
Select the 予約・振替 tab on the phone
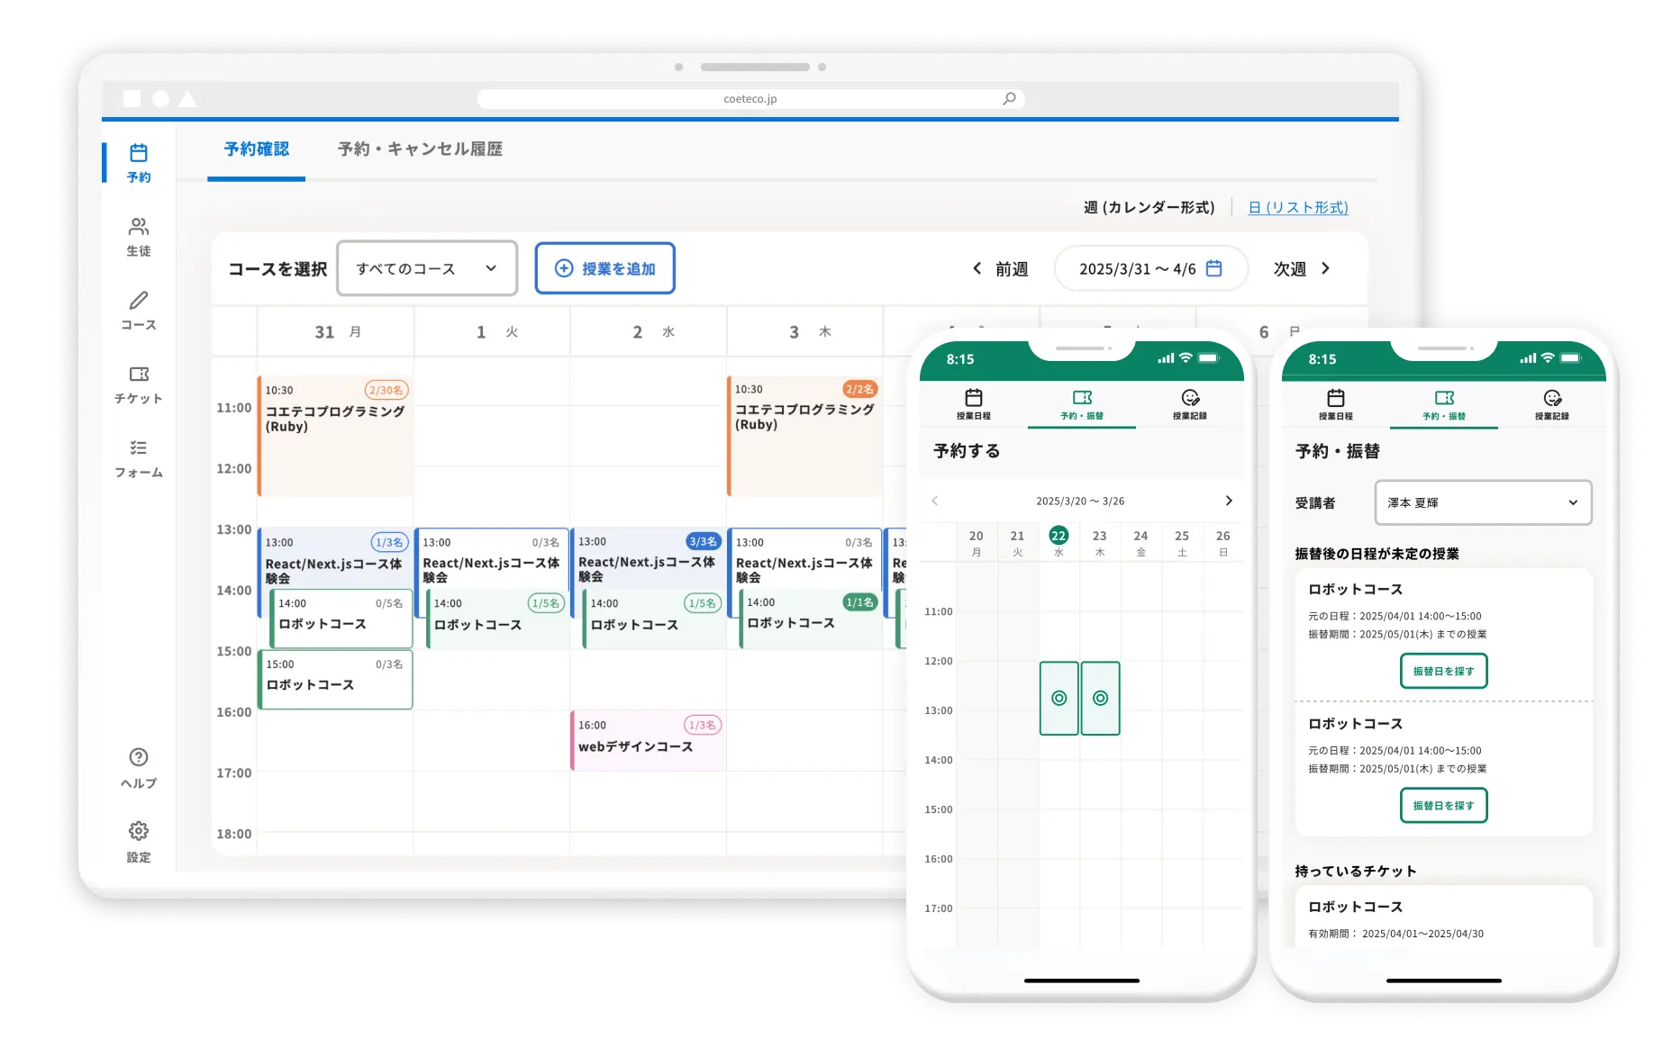tap(1081, 402)
